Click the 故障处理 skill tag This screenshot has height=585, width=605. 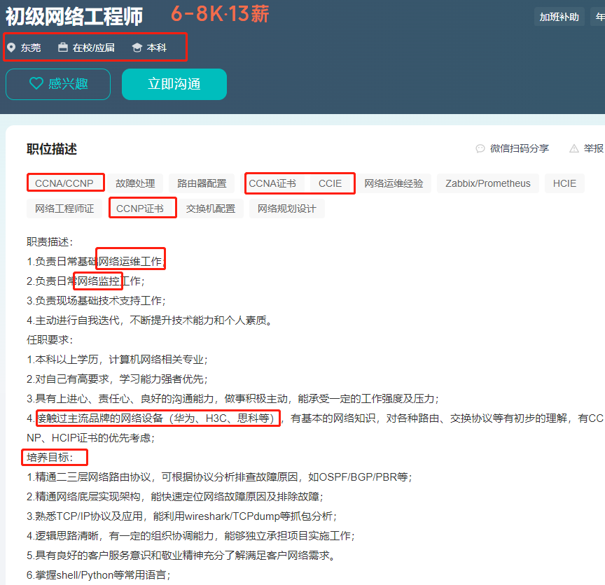pos(135,183)
